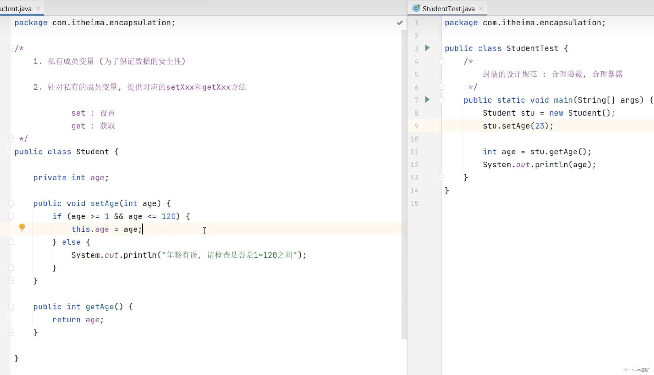Screen dimensions: 654x375
Task: Close the Student.java tab
Action: (38, 9)
